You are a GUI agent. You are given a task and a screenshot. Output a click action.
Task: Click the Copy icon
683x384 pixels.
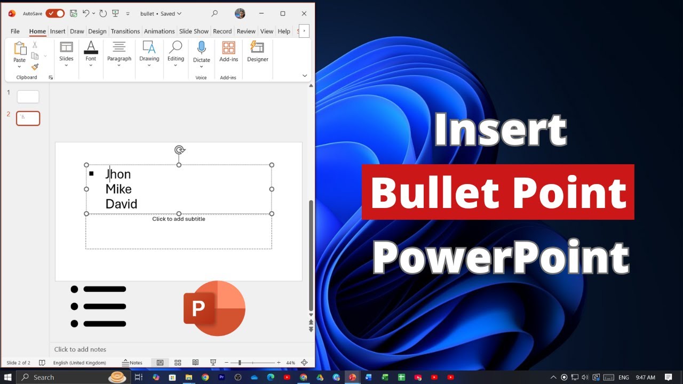tap(35, 56)
